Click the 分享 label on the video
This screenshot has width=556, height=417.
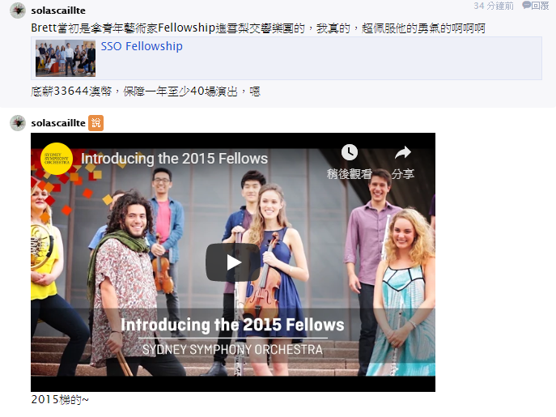point(403,174)
